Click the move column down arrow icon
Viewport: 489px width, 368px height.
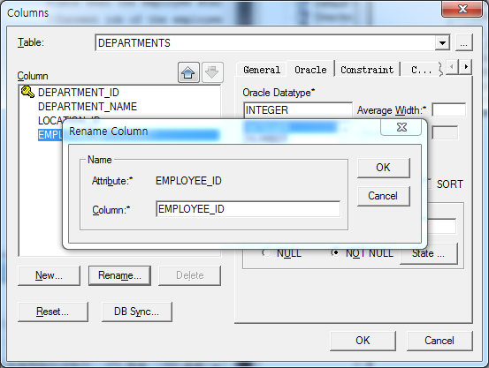click(212, 72)
